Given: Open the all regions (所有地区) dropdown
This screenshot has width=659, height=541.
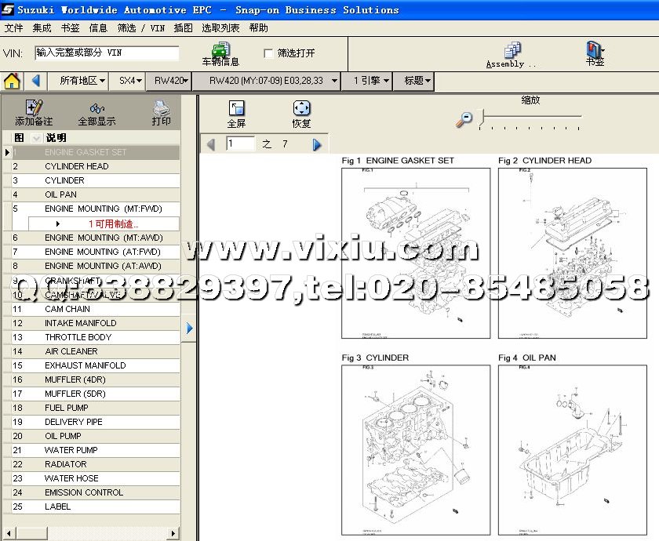Looking at the screenshot, I should pos(82,81).
